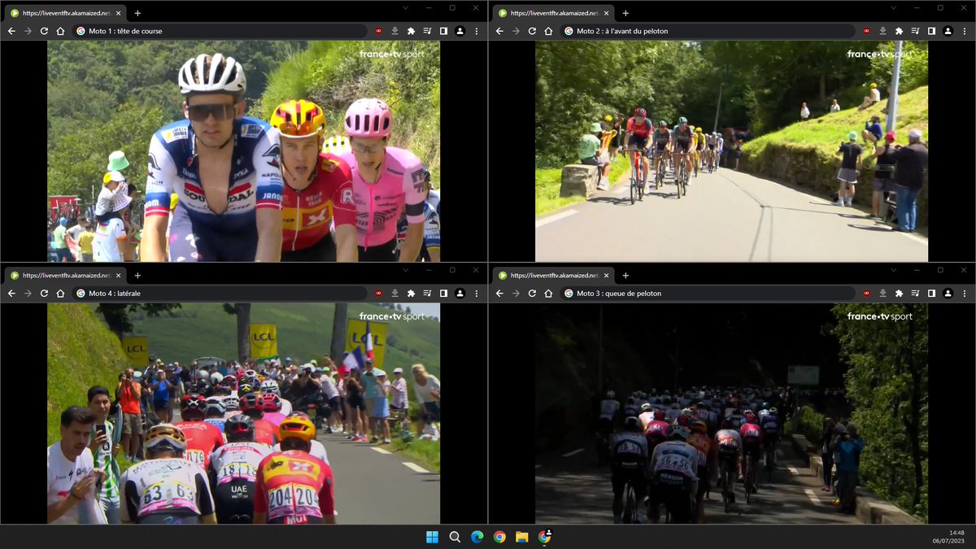Toggle the side panel in the Moto 3 window

[931, 293]
